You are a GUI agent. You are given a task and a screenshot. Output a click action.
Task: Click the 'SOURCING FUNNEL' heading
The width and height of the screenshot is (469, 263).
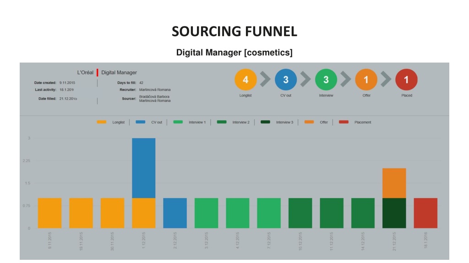pyautogui.click(x=234, y=32)
